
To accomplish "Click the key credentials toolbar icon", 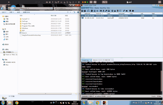I will tap(106, 11).
